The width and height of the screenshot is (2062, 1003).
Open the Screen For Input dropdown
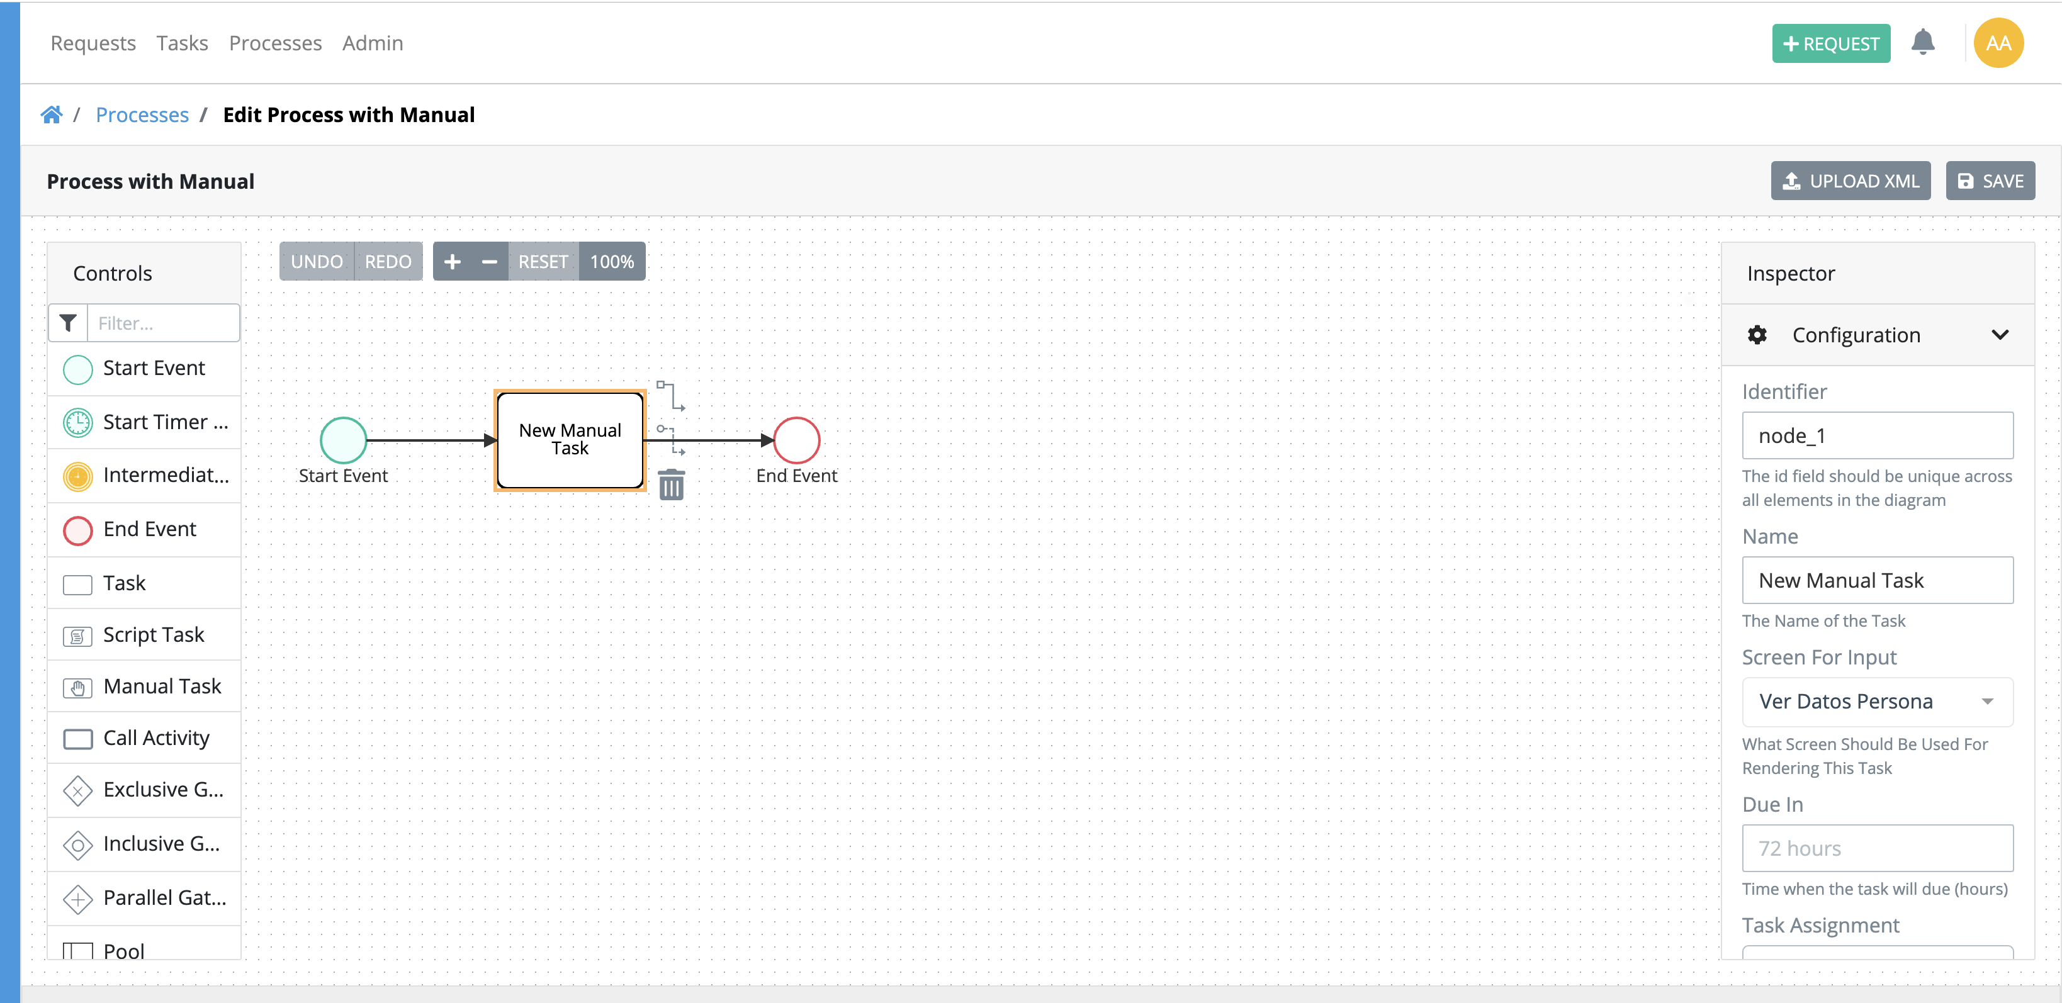point(1877,701)
